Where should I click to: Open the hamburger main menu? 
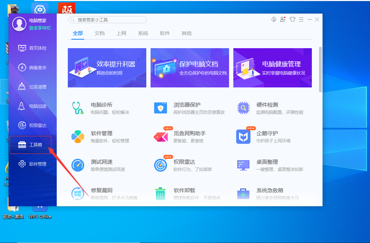point(301,20)
